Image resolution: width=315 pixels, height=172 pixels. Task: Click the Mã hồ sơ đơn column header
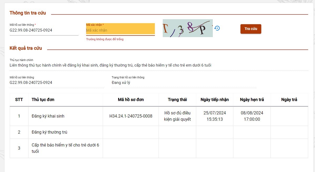[131, 100]
